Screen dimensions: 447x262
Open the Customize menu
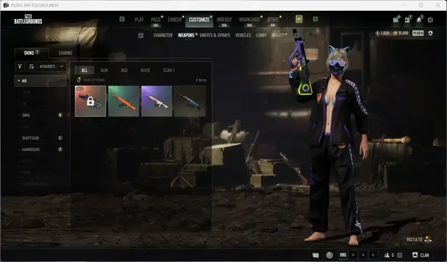199,20
